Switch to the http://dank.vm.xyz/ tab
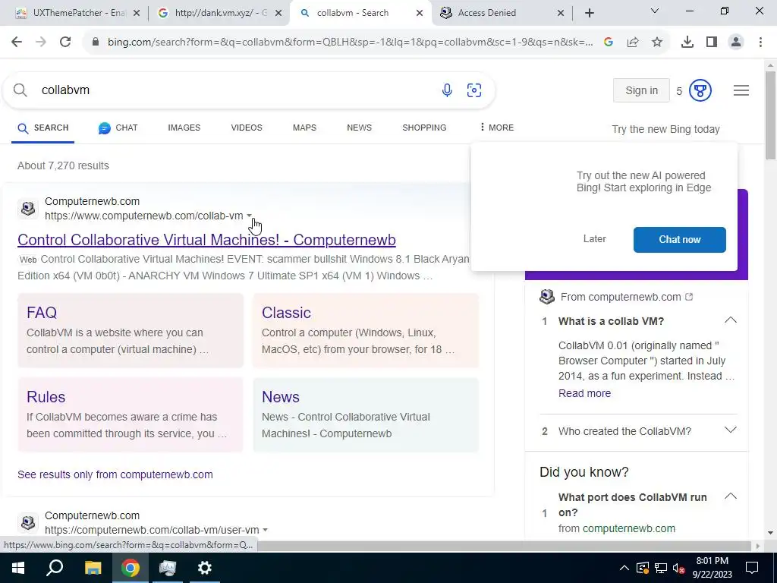 pos(218,13)
